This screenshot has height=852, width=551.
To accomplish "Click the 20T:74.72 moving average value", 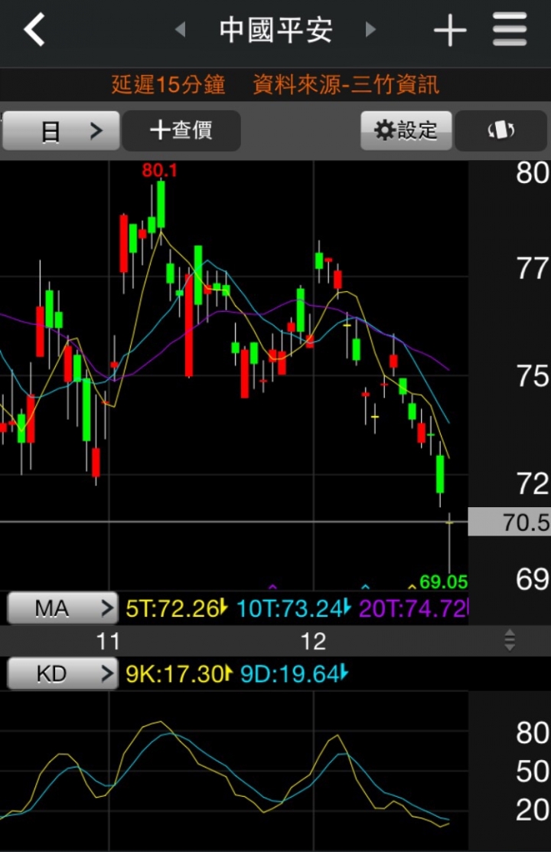I will tap(414, 608).
